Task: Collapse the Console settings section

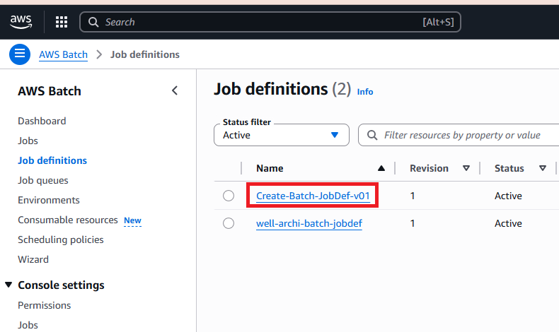Action: (x=8, y=285)
